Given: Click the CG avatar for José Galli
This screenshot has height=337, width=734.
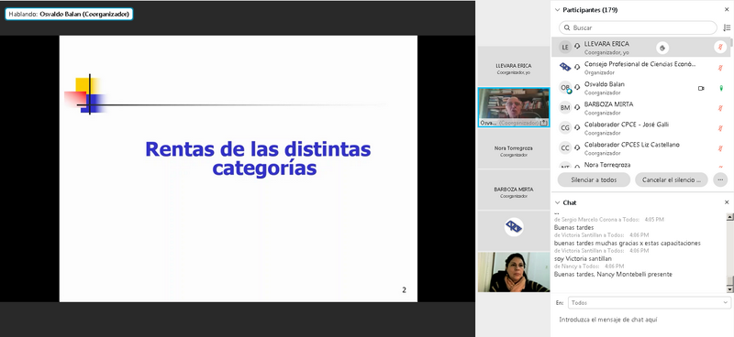Looking at the screenshot, I should coord(565,127).
